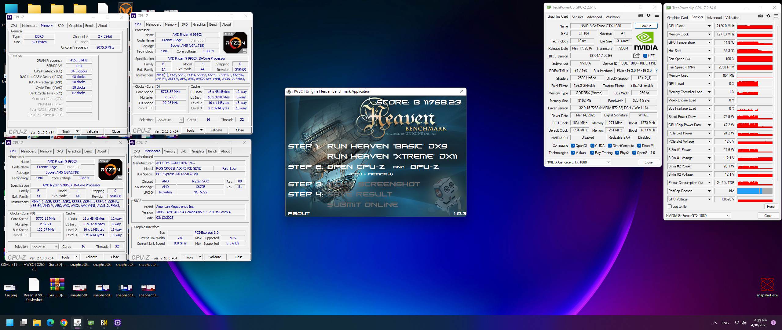Open Bench tab in CPU-Z Mainboard window
The image size is (782, 330).
click(213, 151)
